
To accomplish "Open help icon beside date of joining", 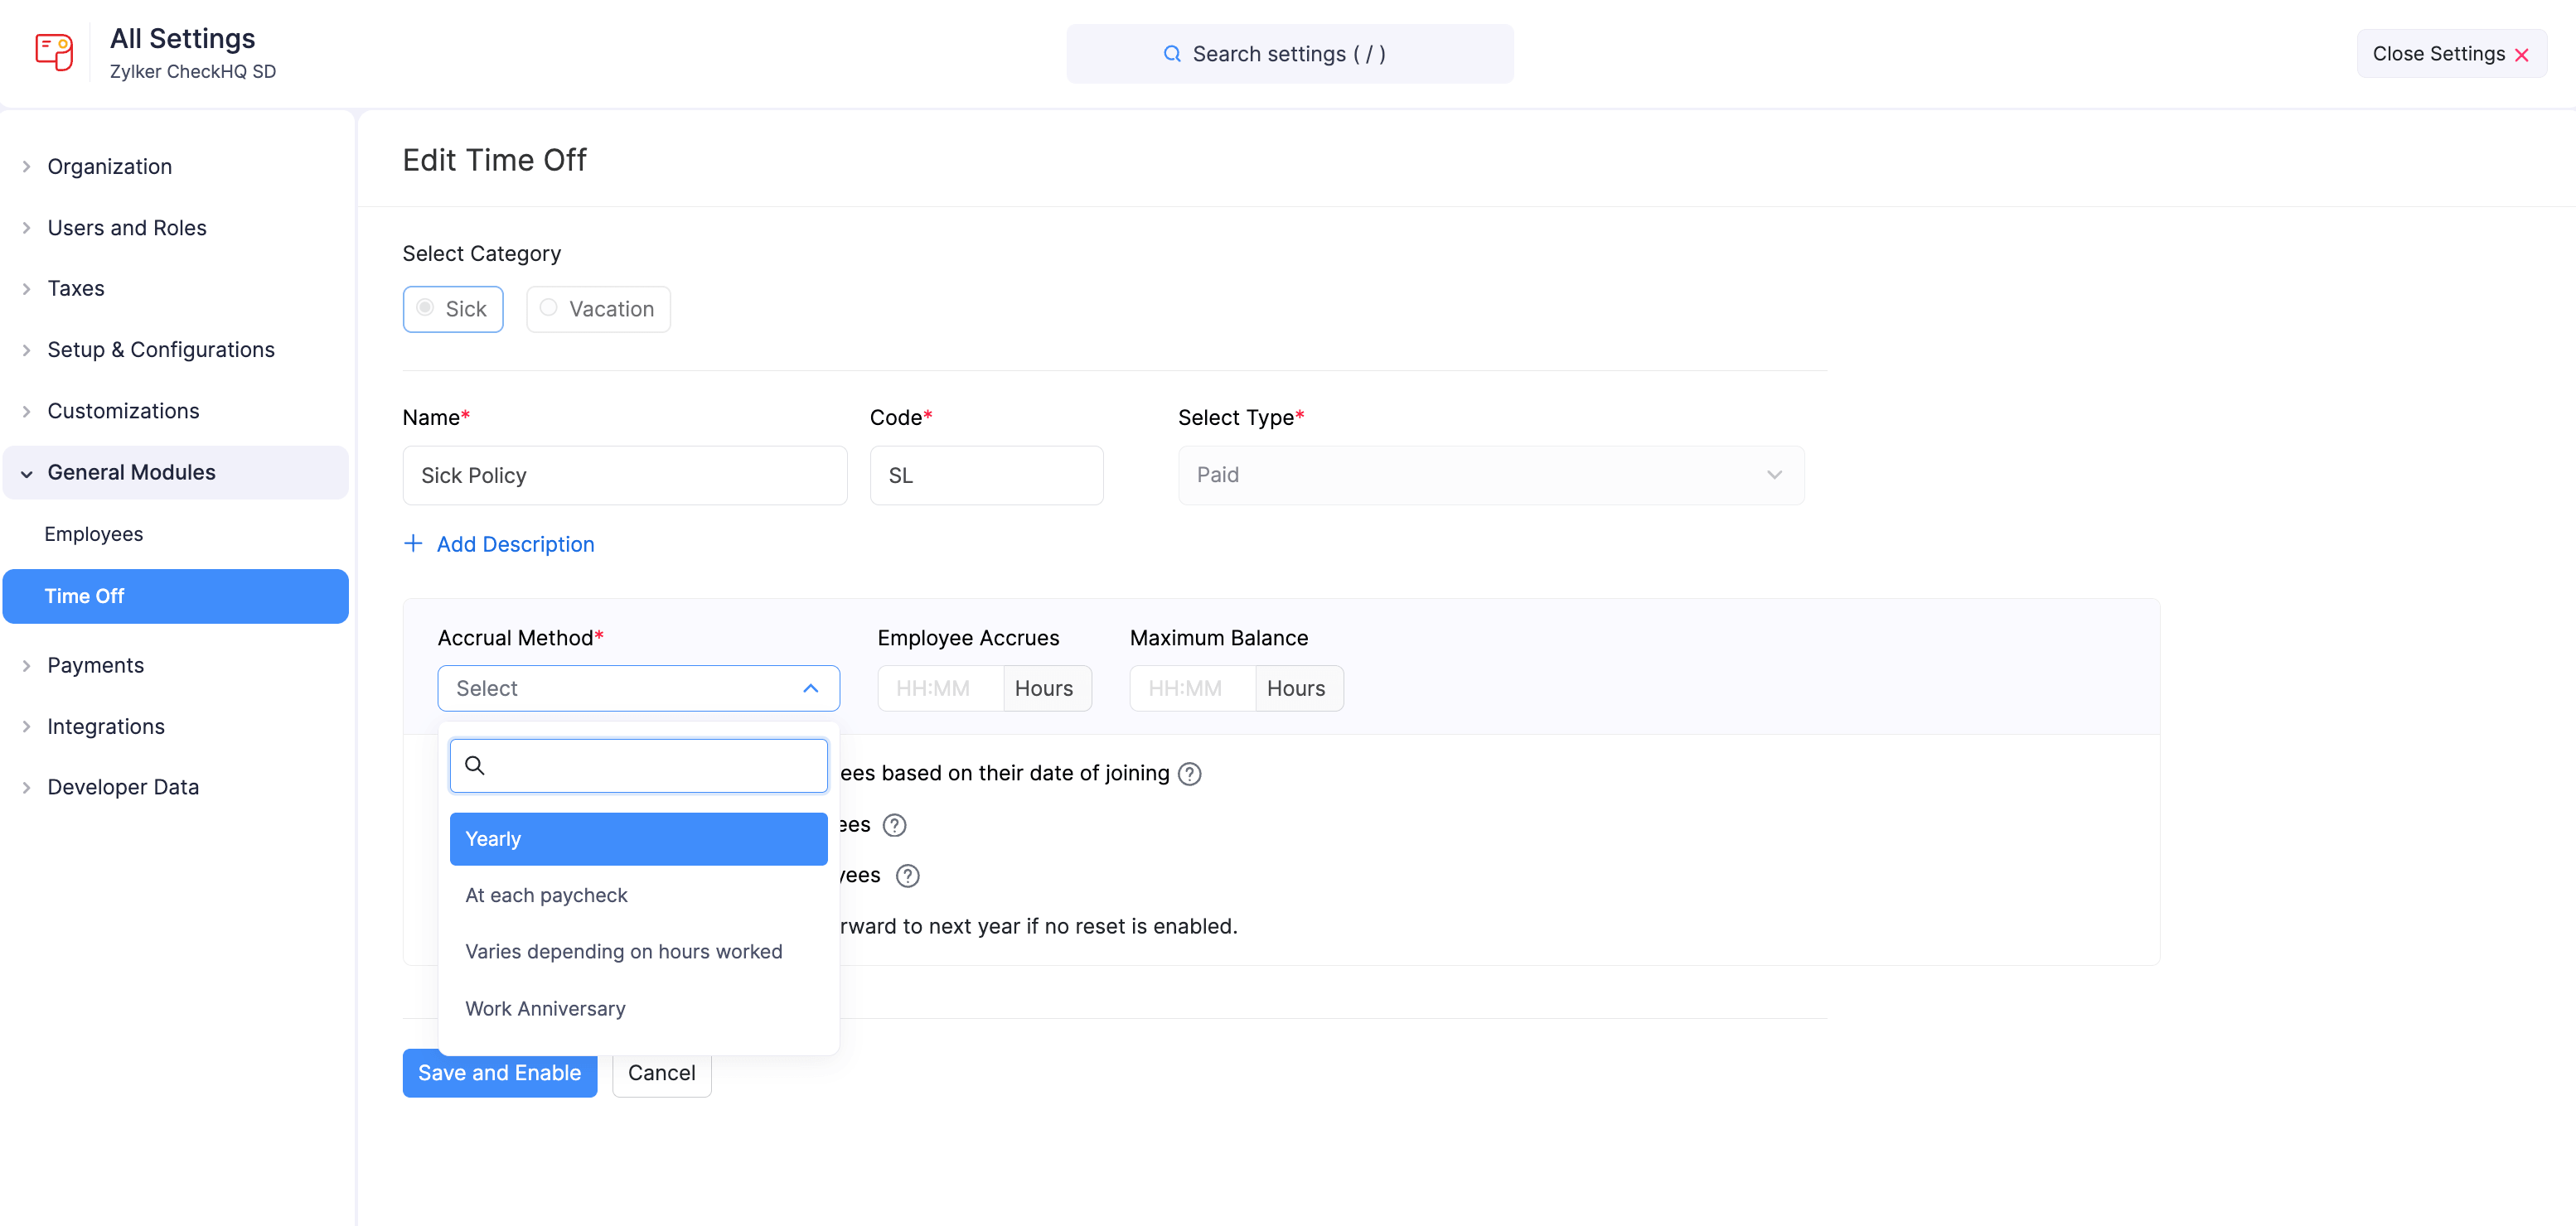I will click(x=1189, y=774).
